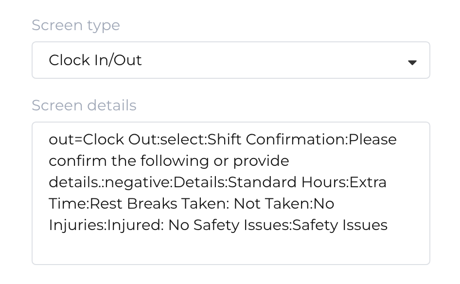Click the word negative in the details
The image size is (460, 284).
[x=136, y=182]
